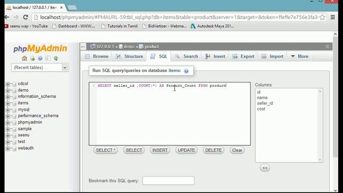Viewport: 343px width, 193px height.
Task: Expand the sample database node
Action: pos(8,129)
